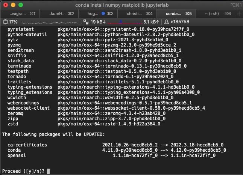The height and width of the screenshot is (175, 243).
Task: Click the red close window button
Action: tap(6, 5)
